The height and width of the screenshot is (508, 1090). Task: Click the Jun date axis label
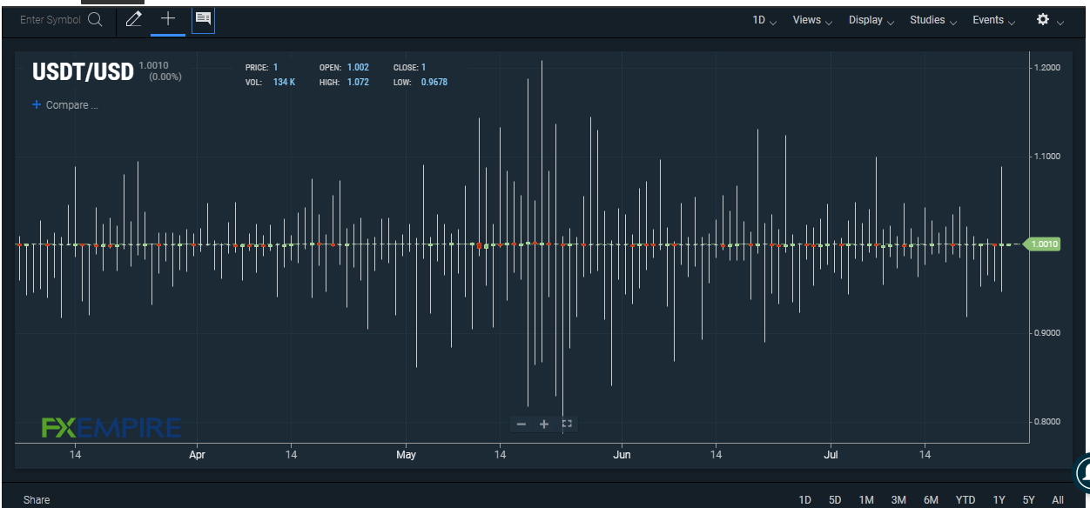coord(622,455)
